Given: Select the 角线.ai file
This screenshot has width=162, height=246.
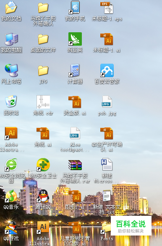Looking at the screenshot, I should coord(43,133).
